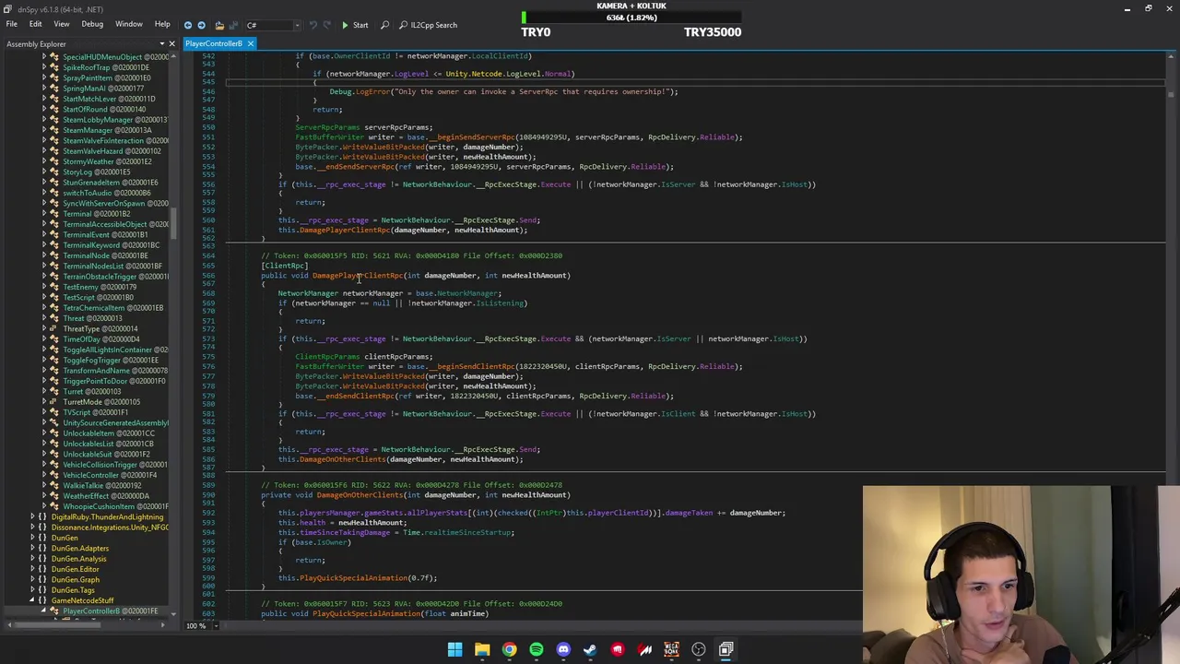Screen dimensions: 1180x664
Task: Click the DamageOnOtherClients method declaration
Action: (360, 494)
